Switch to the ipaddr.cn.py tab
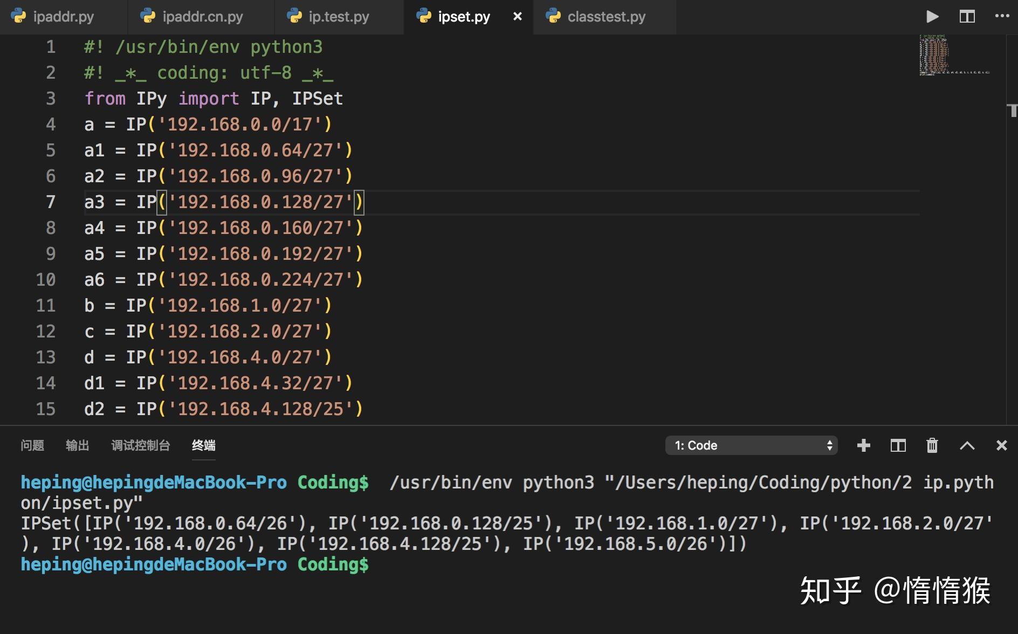 click(201, 16)
